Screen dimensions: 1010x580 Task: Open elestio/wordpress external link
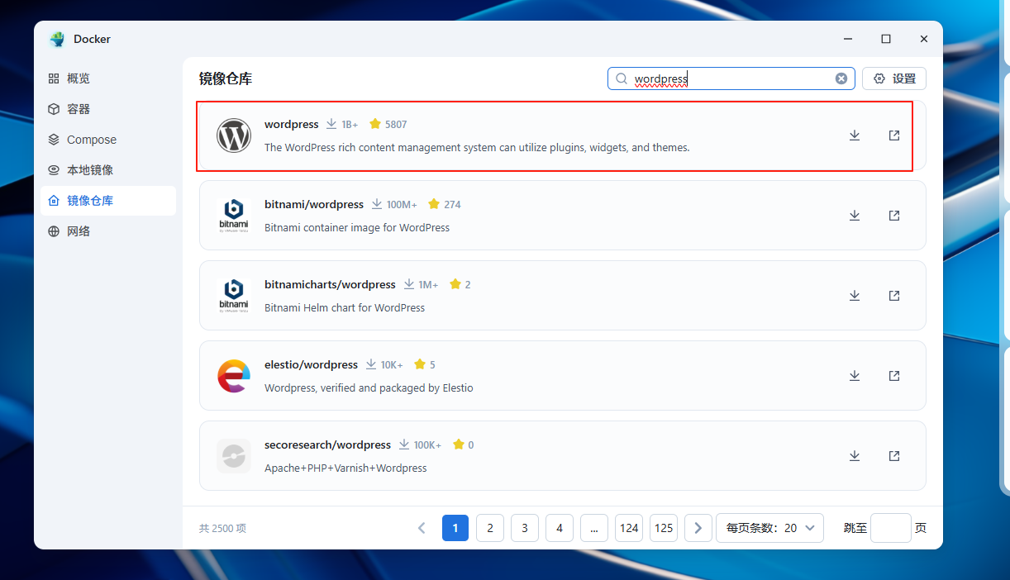pos(894,376)
